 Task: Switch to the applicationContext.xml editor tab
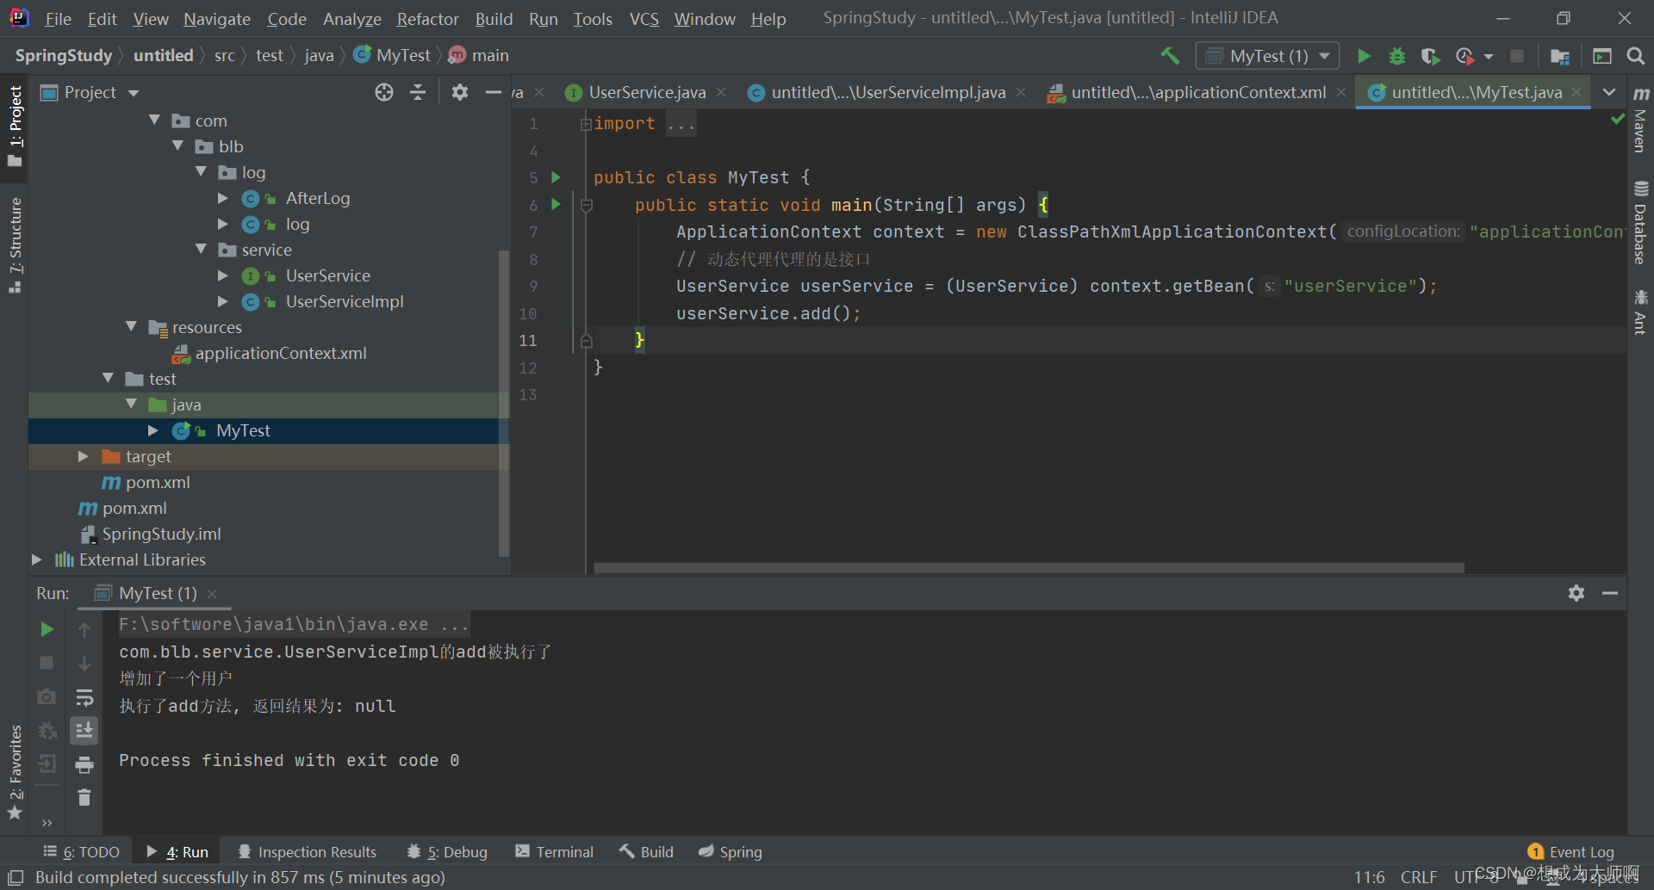(x=1197, y=92)
